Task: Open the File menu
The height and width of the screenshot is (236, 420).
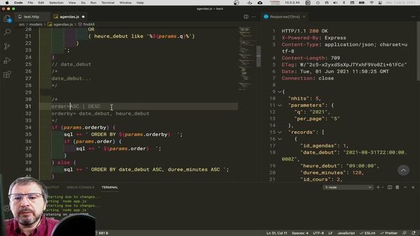Action: [x=30, y=3]
